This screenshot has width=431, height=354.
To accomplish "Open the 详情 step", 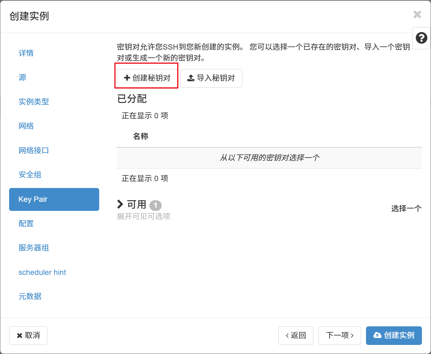I will (26, 53).
